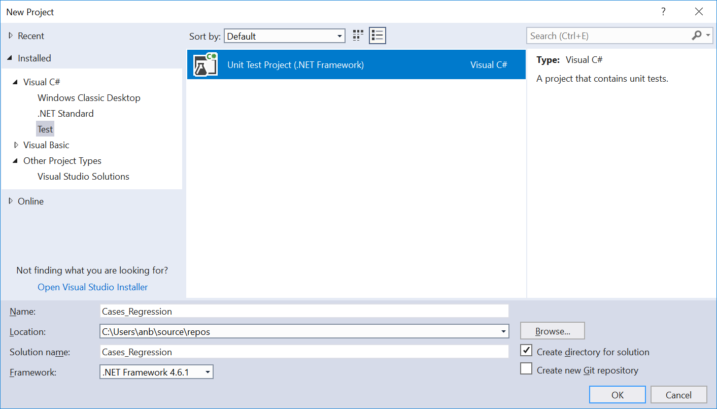Expand the Recent section

coord(11,36)
